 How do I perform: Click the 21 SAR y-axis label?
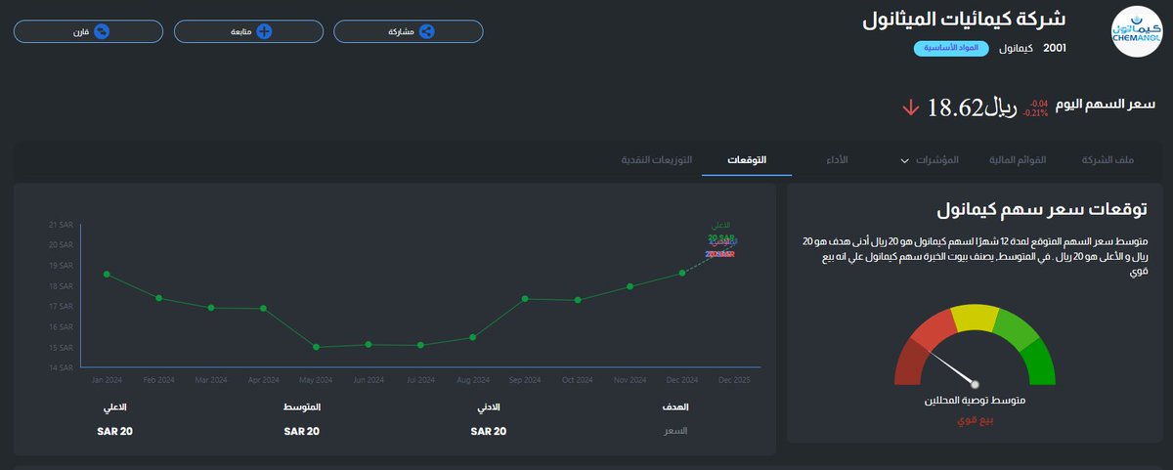pos(61,225)
